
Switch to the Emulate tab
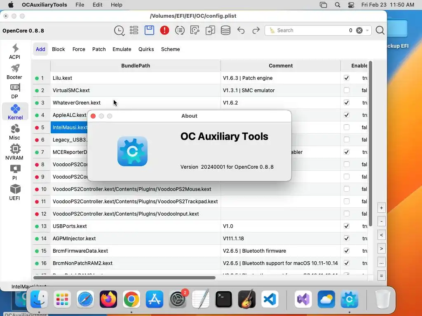click(122, 49)
